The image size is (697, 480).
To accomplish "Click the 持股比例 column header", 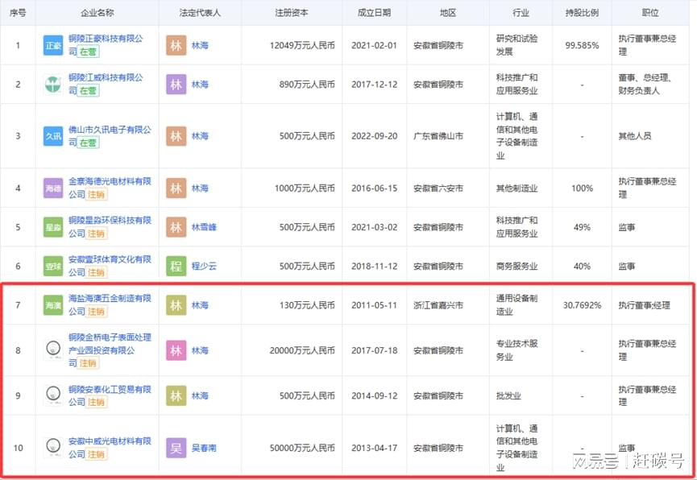I will pyautogui.click(x=582, y=13).
